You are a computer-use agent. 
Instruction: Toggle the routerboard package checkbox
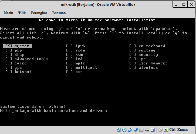tap(133, 46)
